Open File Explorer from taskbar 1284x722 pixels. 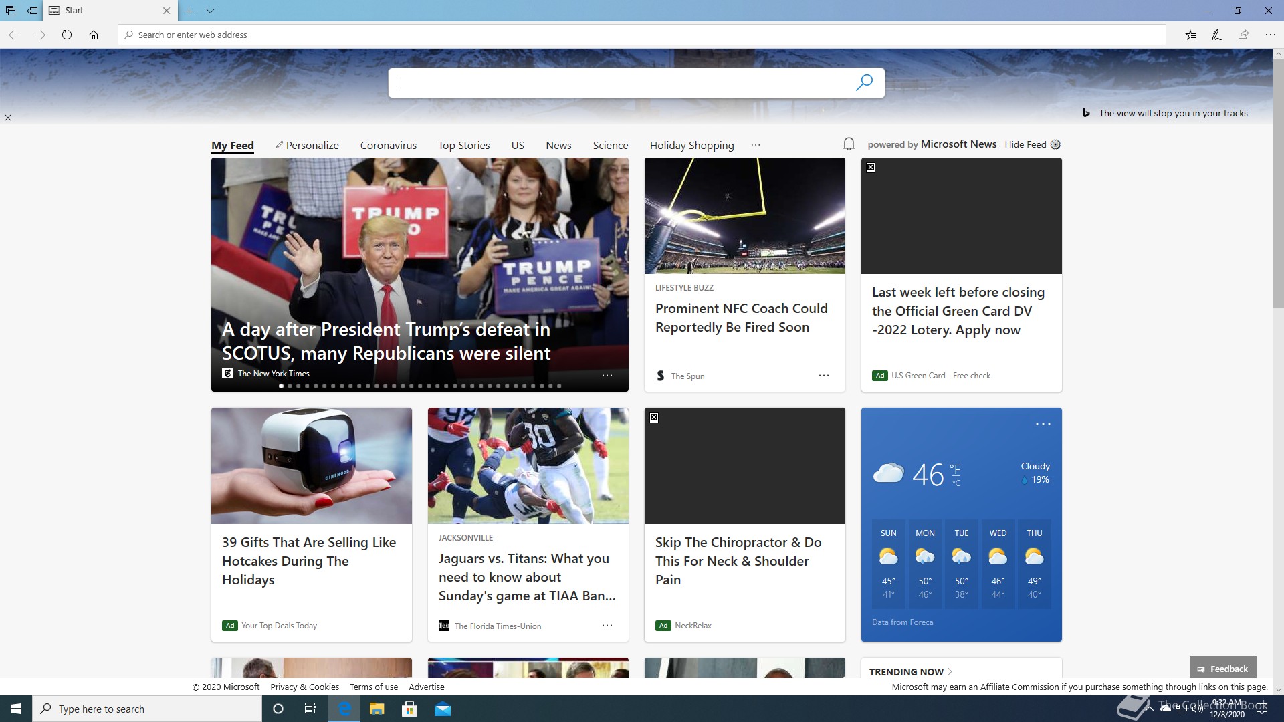pyautogui.click(x=377, y=709)
